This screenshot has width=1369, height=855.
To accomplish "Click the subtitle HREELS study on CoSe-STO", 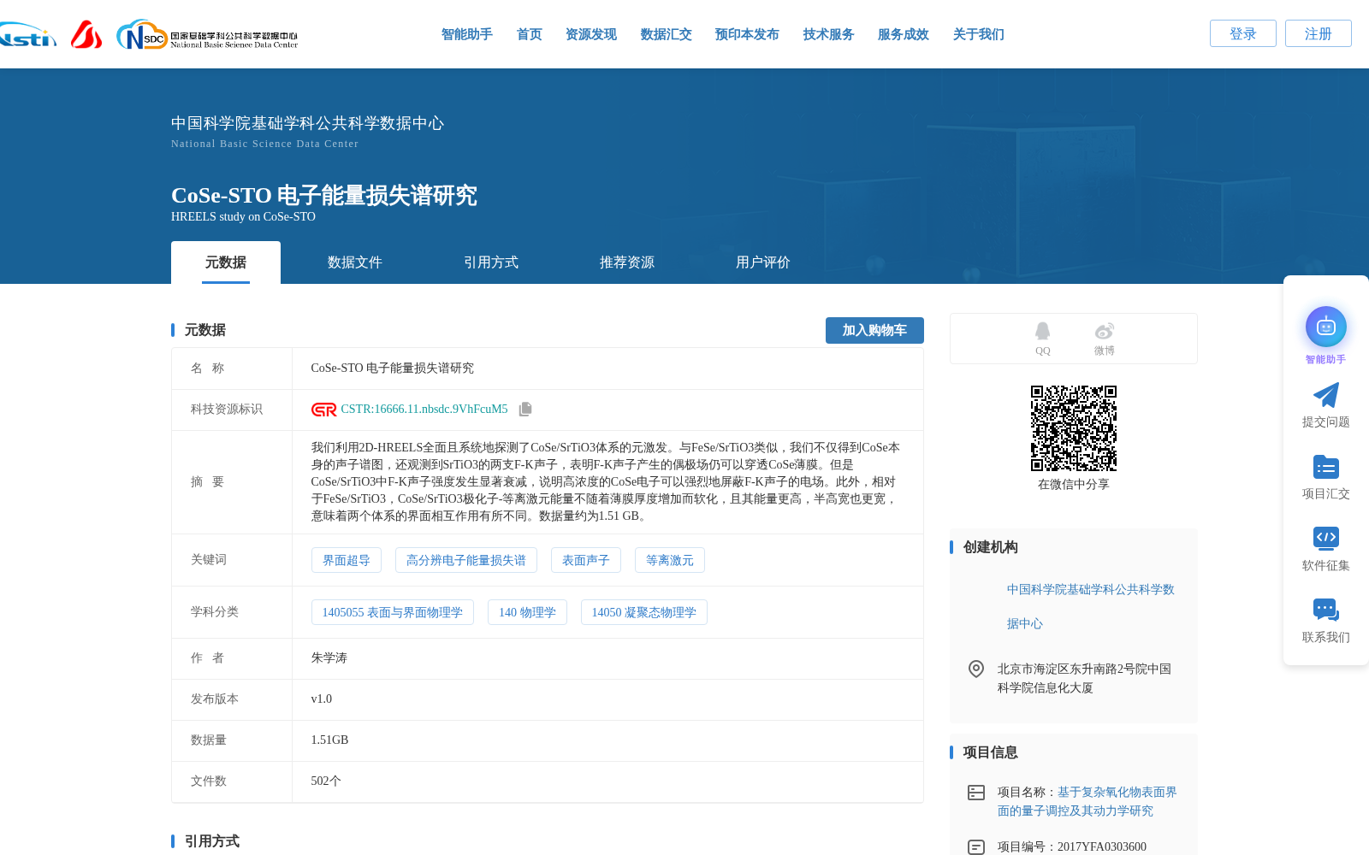I will (x=243, y=217).
